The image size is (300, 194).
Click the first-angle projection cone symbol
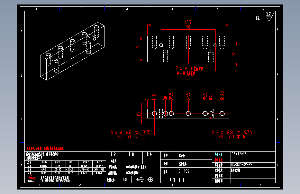140,180
